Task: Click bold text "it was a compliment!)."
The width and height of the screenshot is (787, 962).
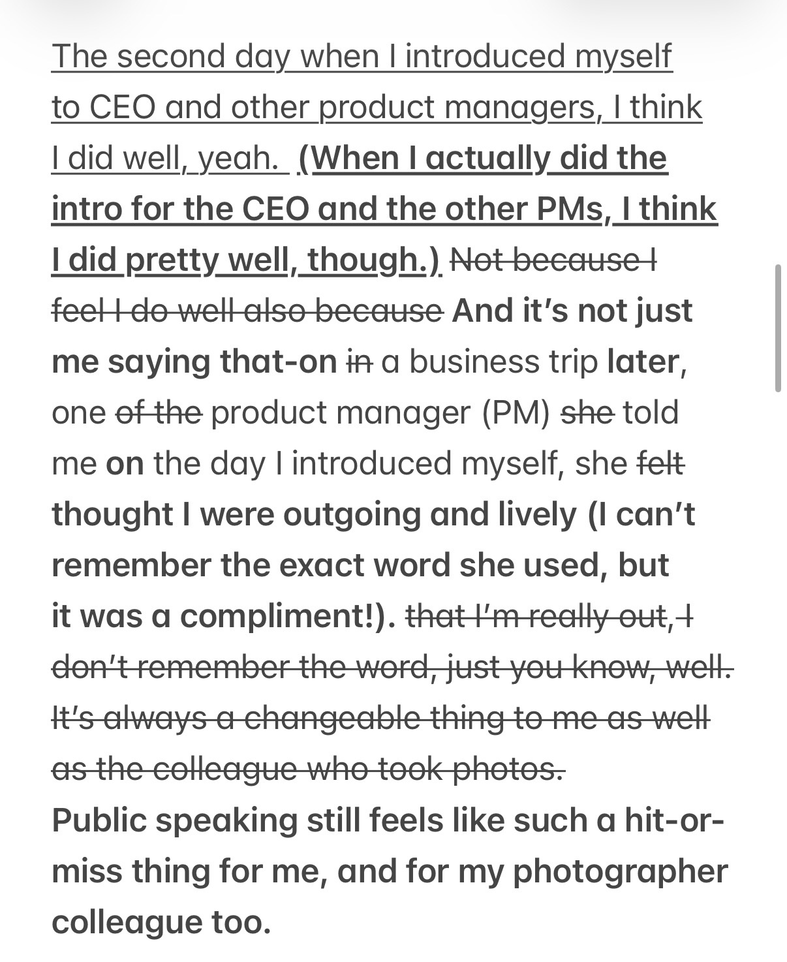Action: point(224,616)
